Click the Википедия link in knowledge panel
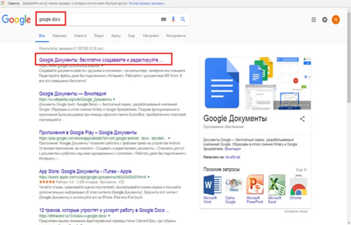Image resolution: width=351 pixels, height=225 pixels. coord(233,149)
